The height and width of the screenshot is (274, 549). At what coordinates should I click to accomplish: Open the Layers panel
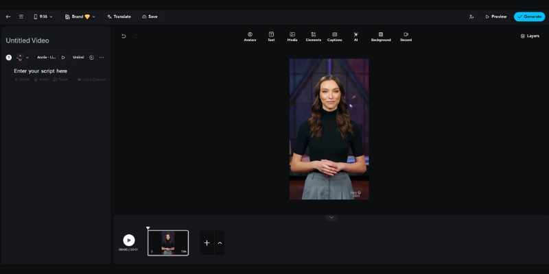click(x=530, y=36)
